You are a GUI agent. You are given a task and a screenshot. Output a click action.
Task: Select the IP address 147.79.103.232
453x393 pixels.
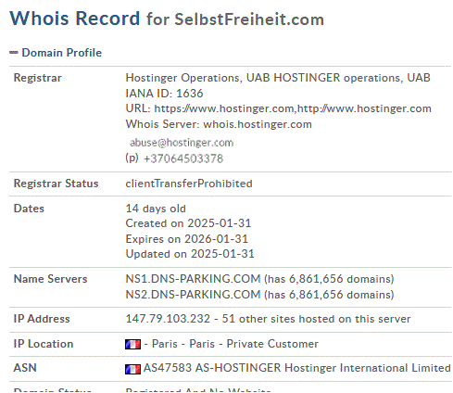(168, 319)
